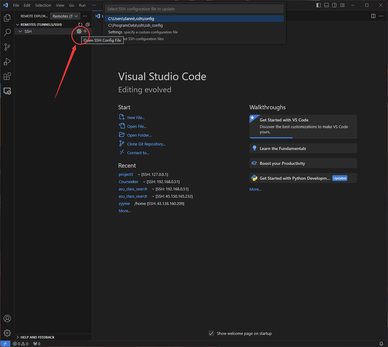Toggle Show welcome page on startup checkbox
The width and height of the screenshot is (388, 347).
pos(212,333)
